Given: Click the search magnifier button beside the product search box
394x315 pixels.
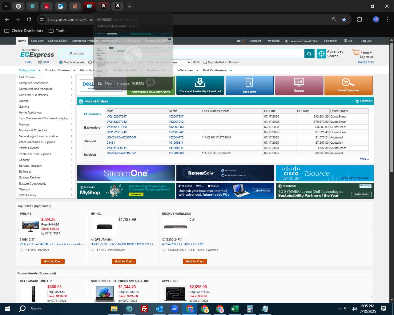Looking at the screenshot, I should [309, 54].
